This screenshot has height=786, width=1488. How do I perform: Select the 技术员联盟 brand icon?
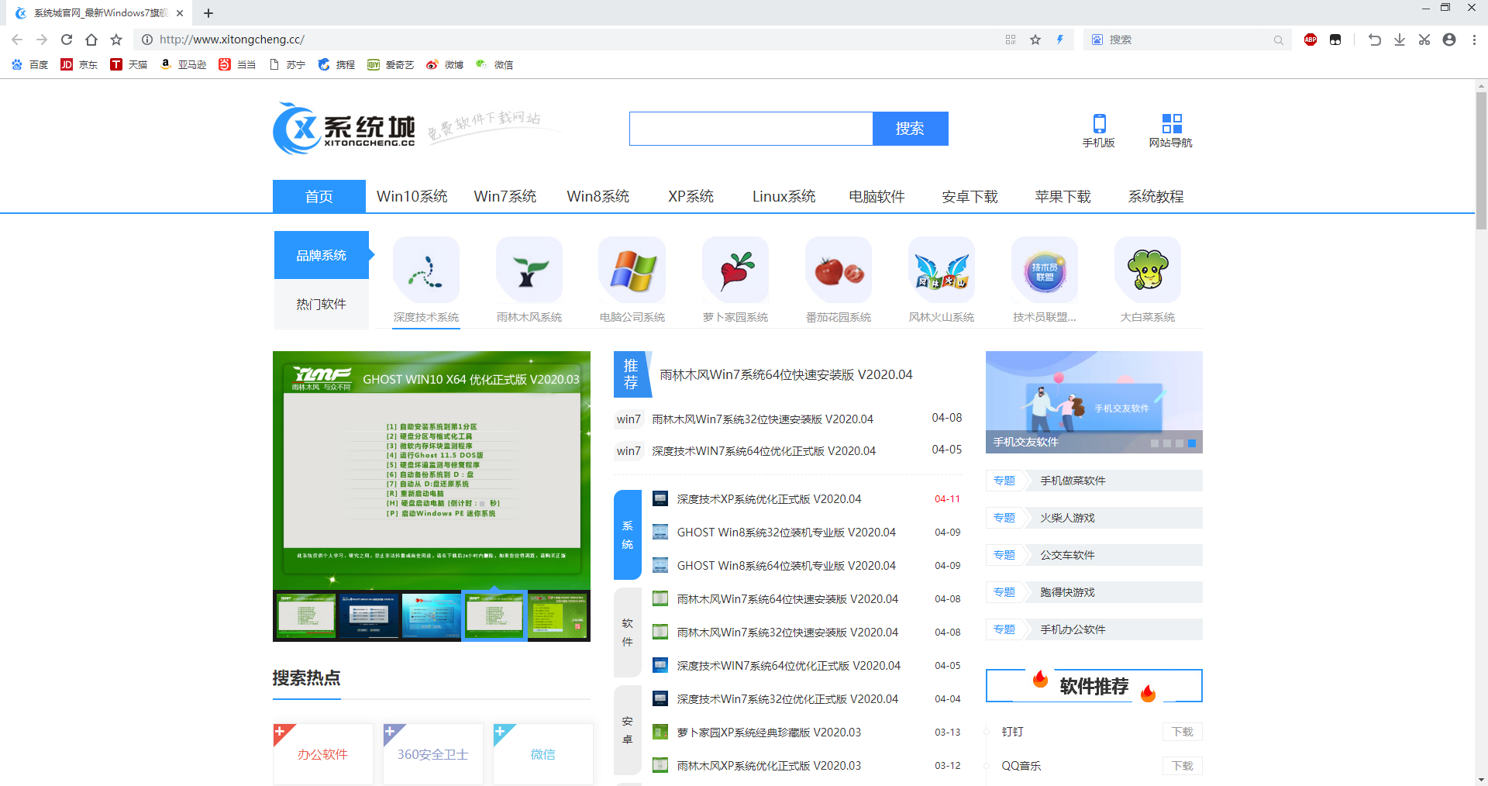click(x=1045, y=270)
